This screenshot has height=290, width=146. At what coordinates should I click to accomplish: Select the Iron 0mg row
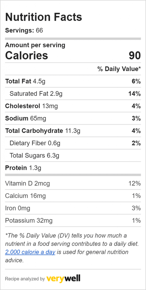click(x=73, y=208)
